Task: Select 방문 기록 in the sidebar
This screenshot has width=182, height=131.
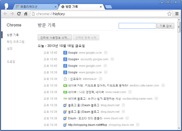Action: pos(13,35)
